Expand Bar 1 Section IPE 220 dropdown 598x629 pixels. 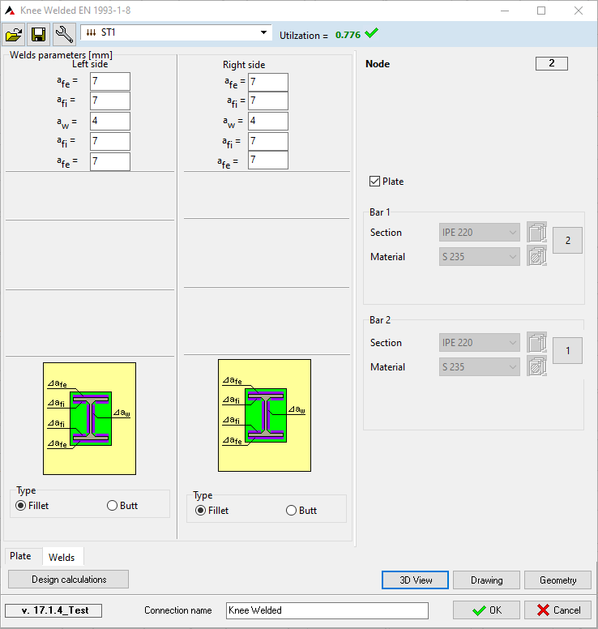480,233
